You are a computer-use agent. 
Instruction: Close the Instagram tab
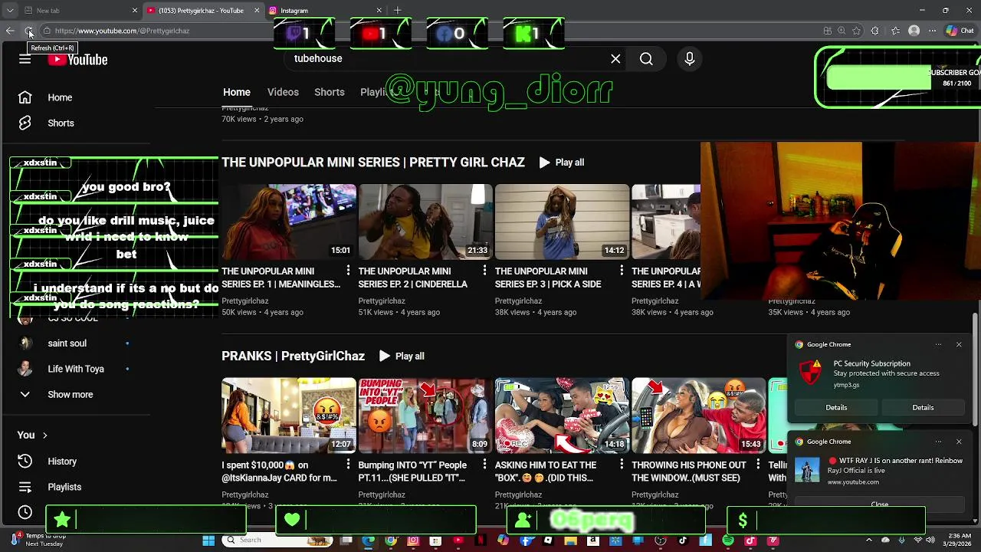[x=379, y=11]
